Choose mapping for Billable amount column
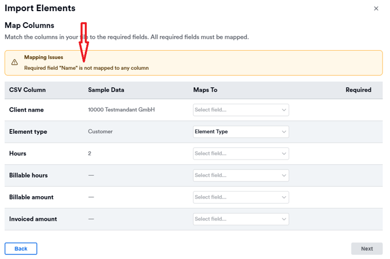Viewport: 390px width, 259px height. 240,197
